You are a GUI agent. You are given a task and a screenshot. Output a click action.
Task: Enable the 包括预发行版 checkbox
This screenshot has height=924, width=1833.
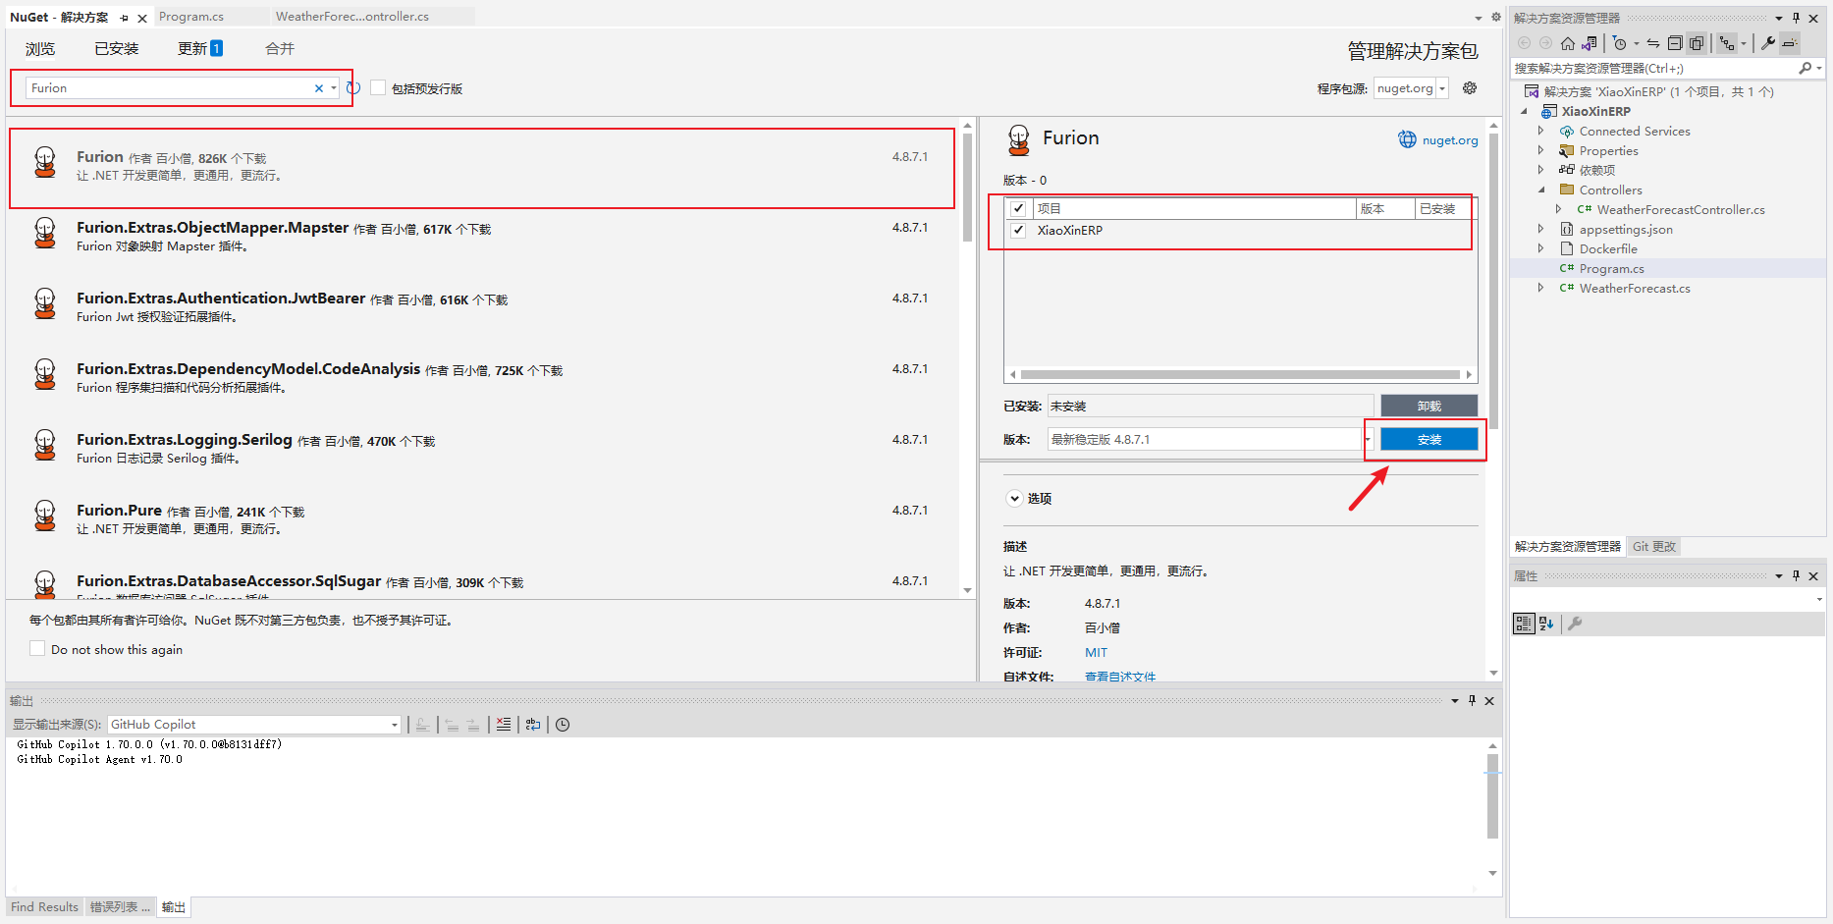tap(378, 88)
